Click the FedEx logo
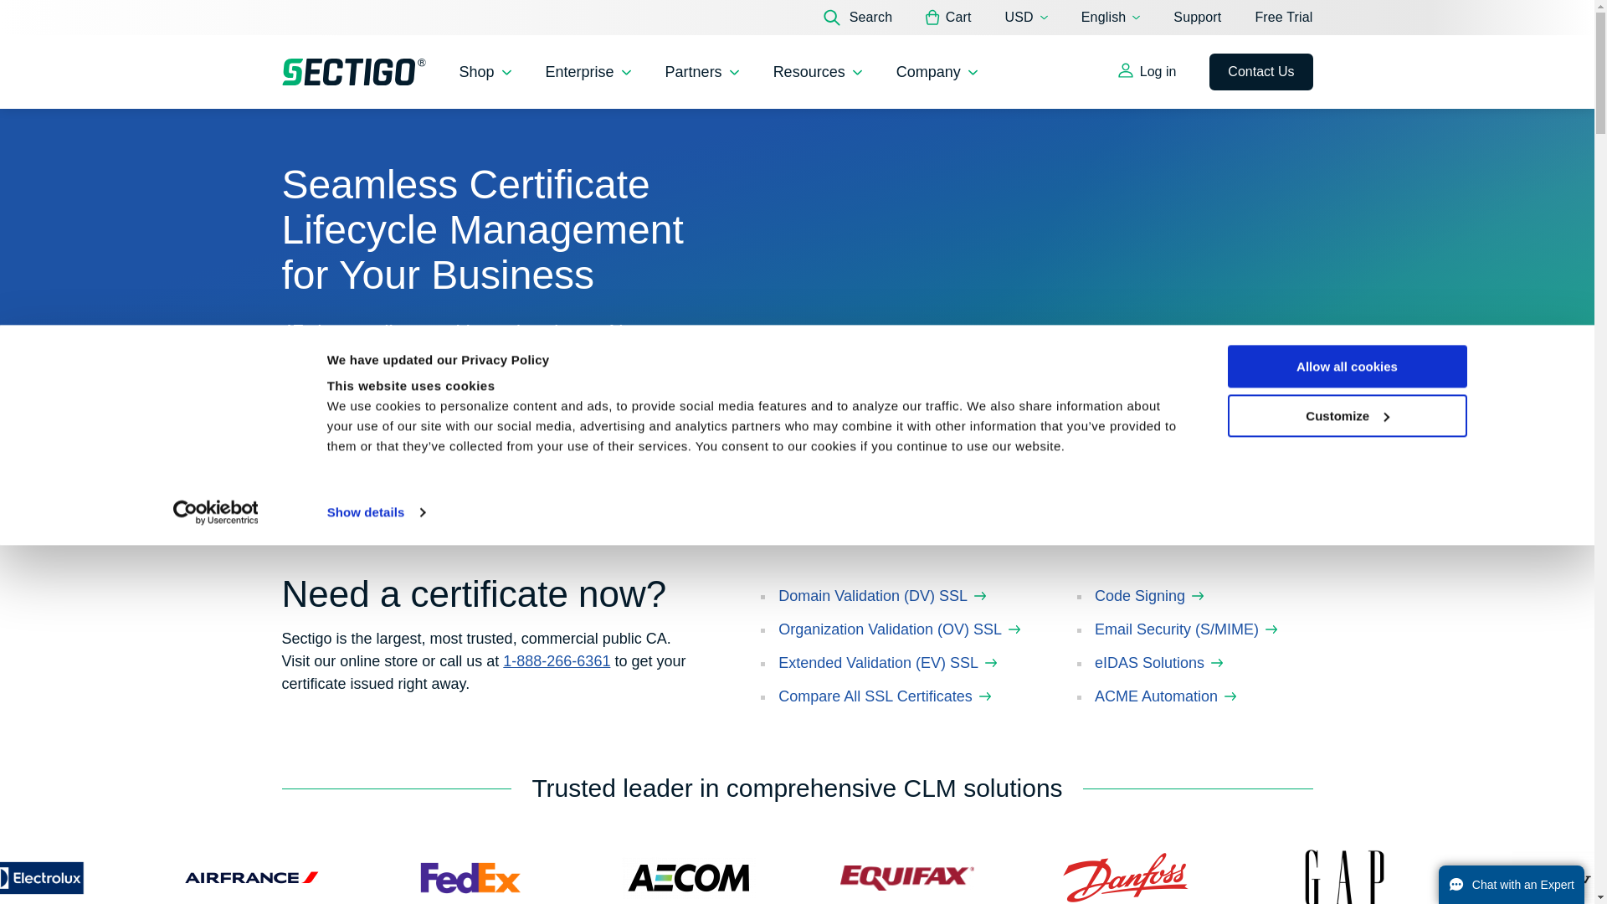The width and height of the screenshot is (1607, 904). pos(470,878)
